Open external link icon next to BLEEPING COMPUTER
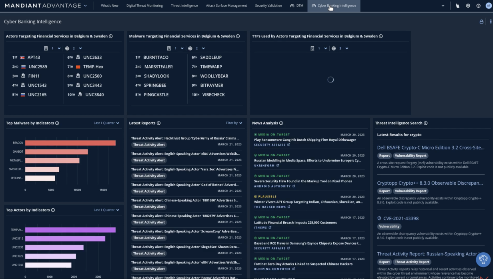This screenshot has width=493, height=279. click(x=293, y=269)
